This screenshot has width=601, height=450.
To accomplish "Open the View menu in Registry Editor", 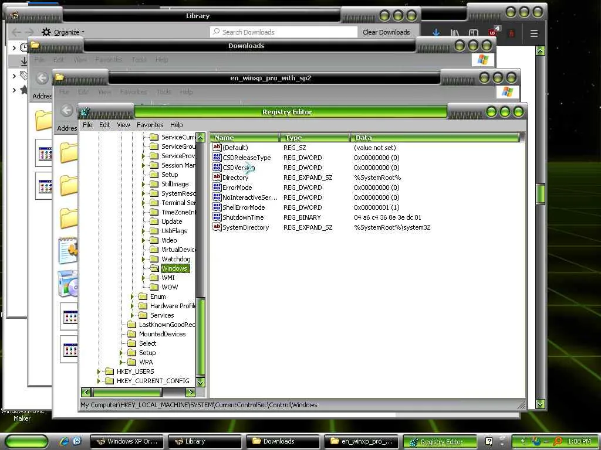I will tap(123, 125).
